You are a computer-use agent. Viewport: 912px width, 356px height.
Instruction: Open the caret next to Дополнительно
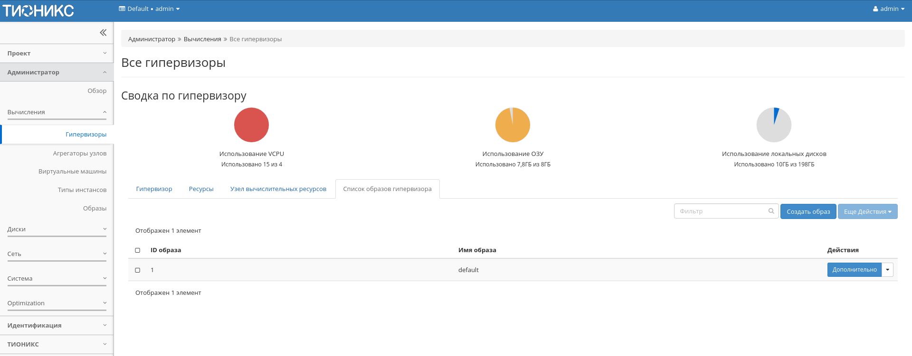887,270
